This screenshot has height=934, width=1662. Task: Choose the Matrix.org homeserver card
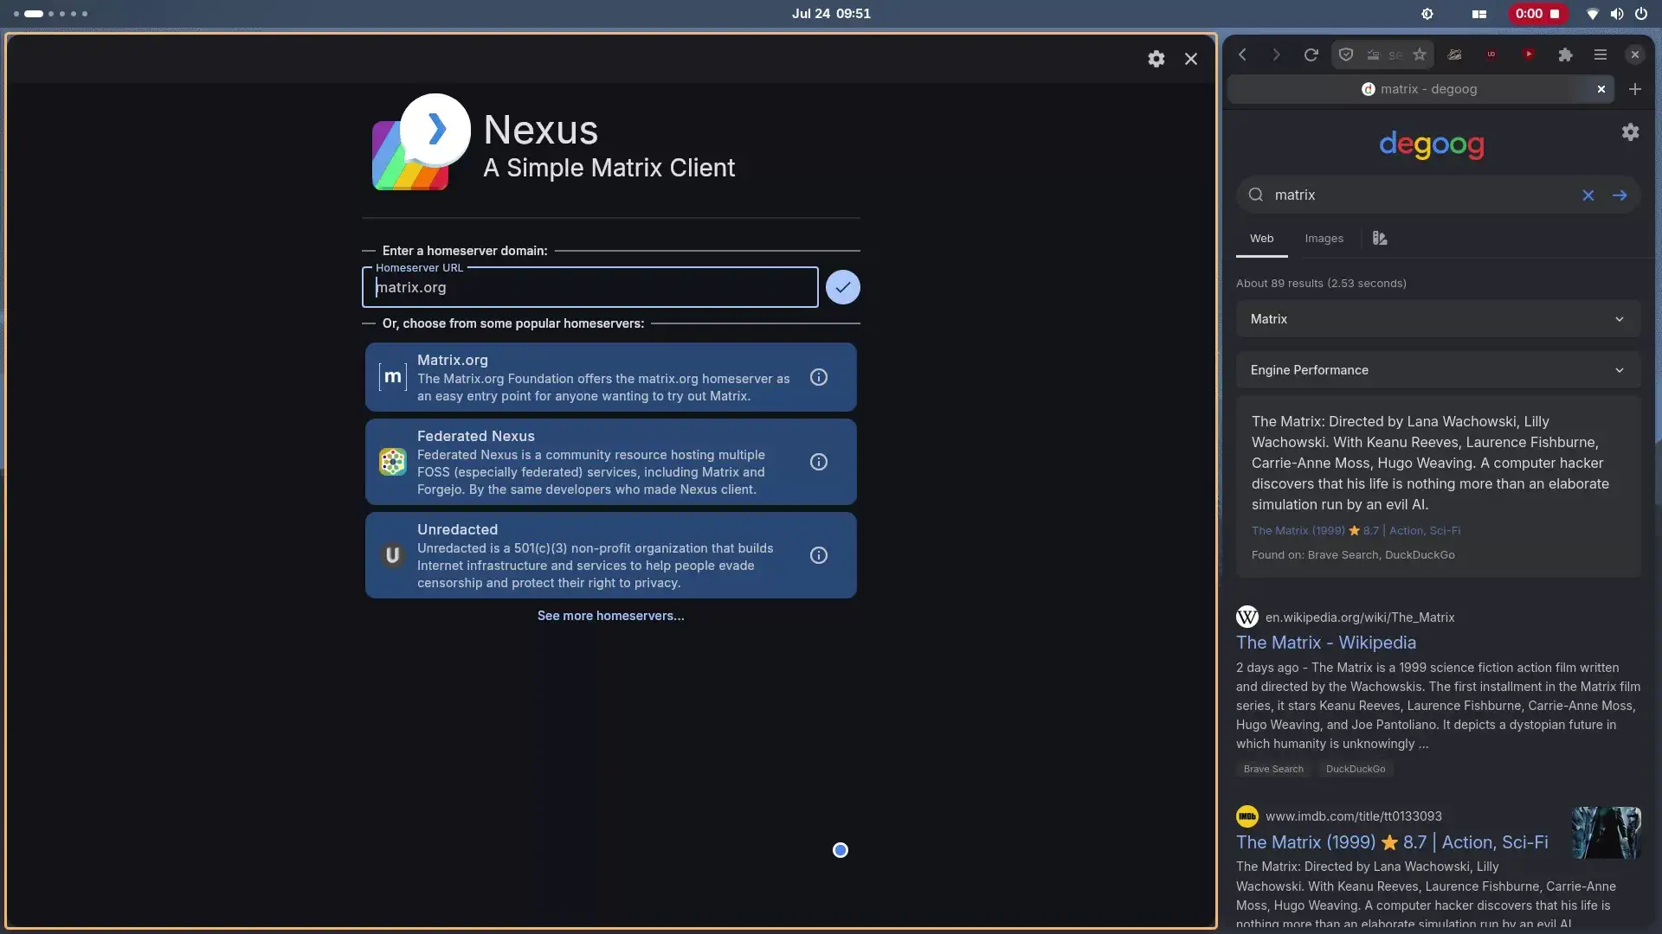click(611, 377)
